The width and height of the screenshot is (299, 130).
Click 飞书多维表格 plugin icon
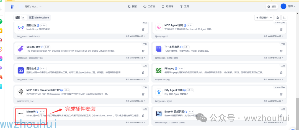(x=159, y=49)
